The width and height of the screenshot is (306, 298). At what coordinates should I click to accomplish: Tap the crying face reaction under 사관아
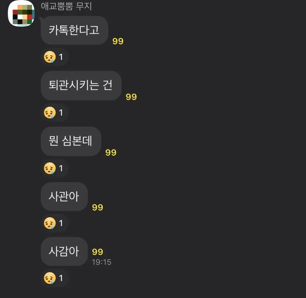point(54,223)
